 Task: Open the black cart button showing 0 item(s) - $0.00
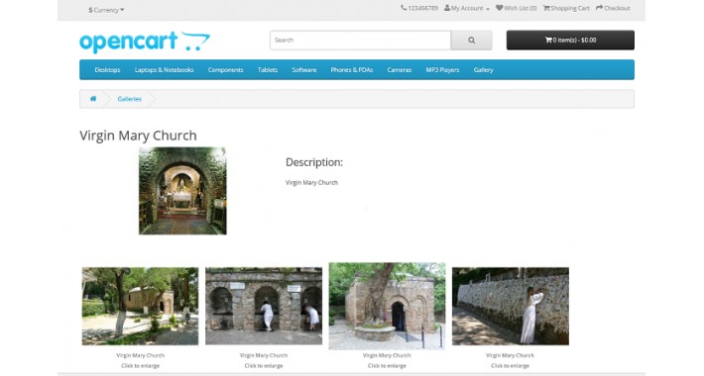tap(570, 40)
